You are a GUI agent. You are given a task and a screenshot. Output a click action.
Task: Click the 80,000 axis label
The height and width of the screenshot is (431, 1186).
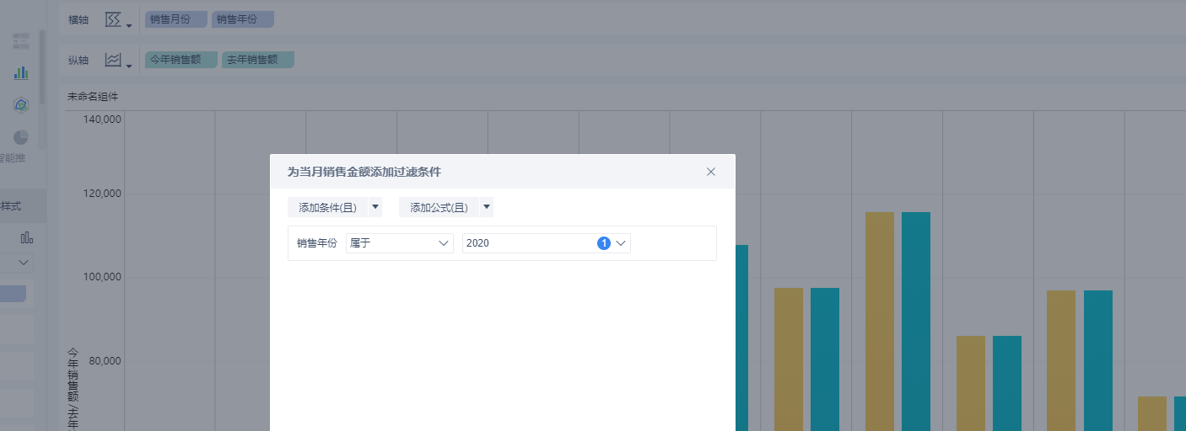(x=106, y=362)
